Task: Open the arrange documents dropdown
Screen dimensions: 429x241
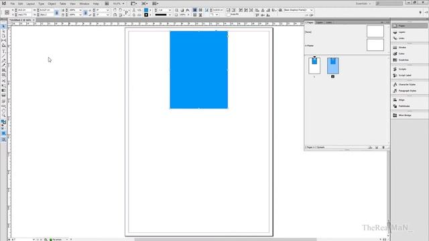Action: pos(156,3)
